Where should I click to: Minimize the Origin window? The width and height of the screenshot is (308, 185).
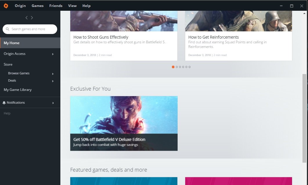(x=281, y=6)
